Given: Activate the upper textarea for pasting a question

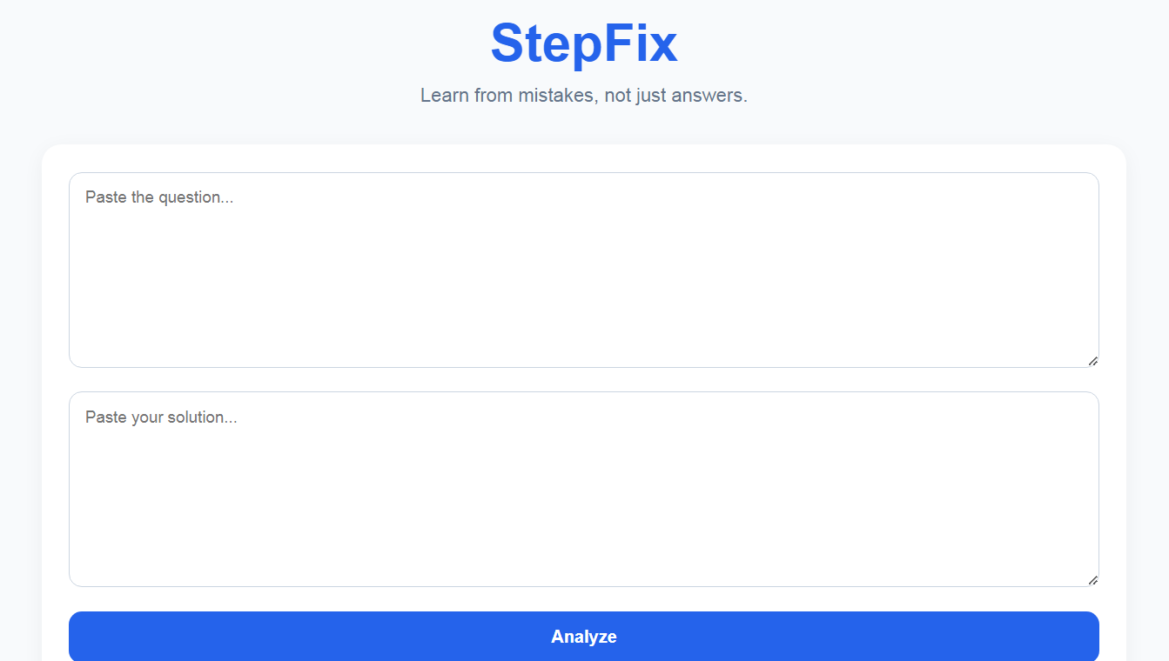Looking at the screenshot, I should pos(584,270).
